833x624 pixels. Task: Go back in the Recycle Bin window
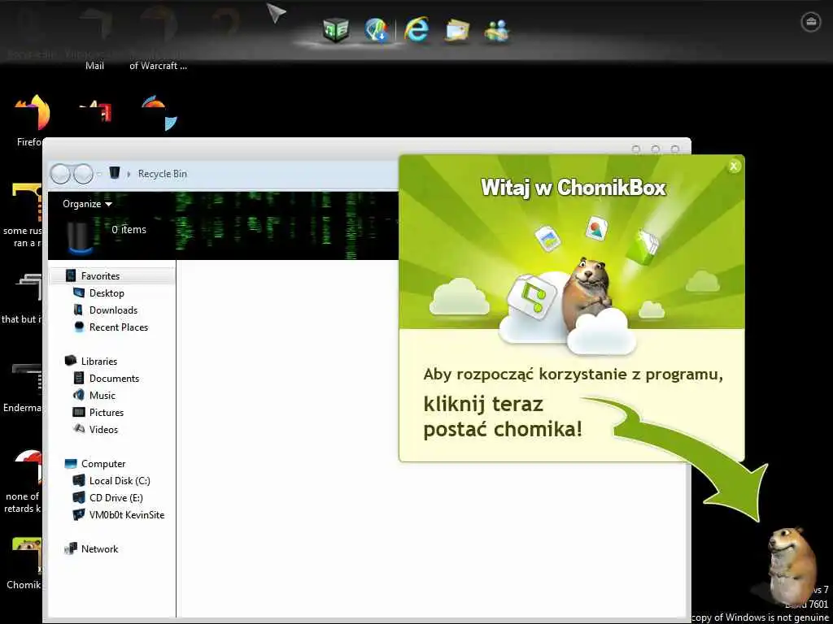coord(60,174)
